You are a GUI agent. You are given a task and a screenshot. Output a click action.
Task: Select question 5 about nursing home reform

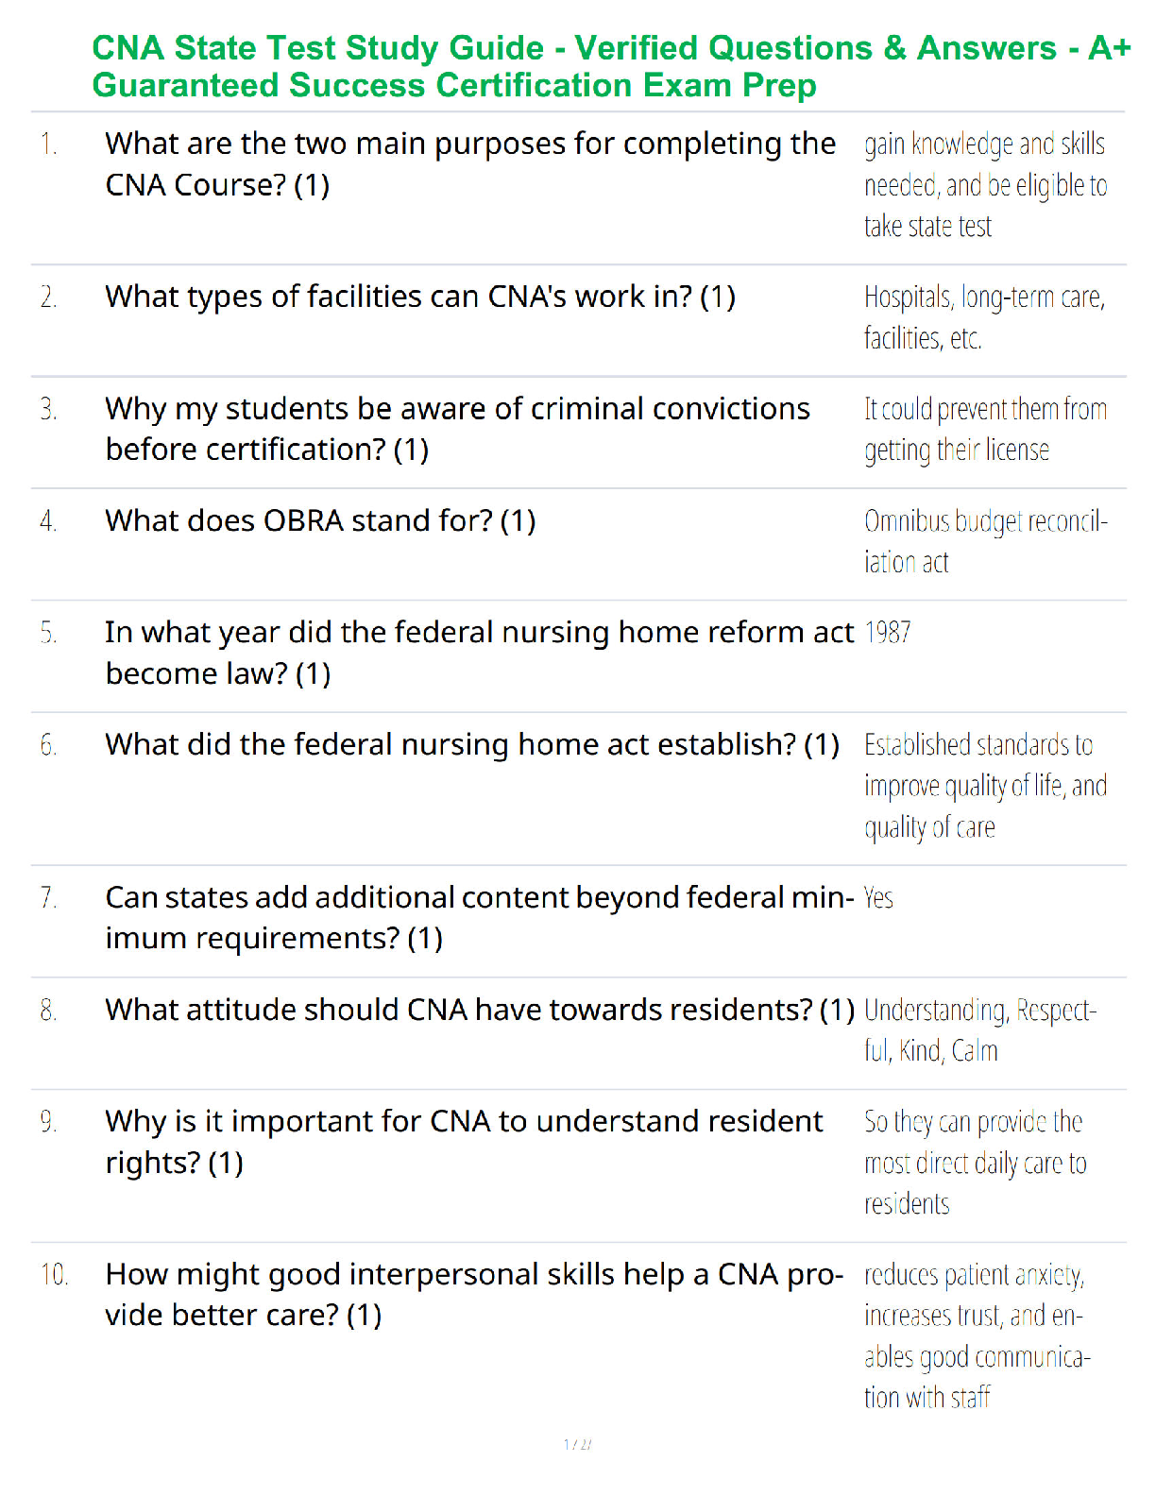tap(479, 653)
